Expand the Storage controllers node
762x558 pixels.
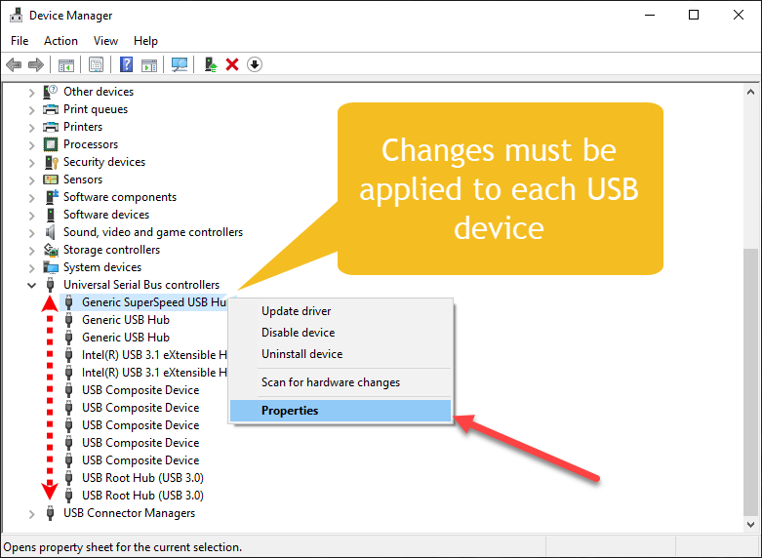(x=31, y=251)
